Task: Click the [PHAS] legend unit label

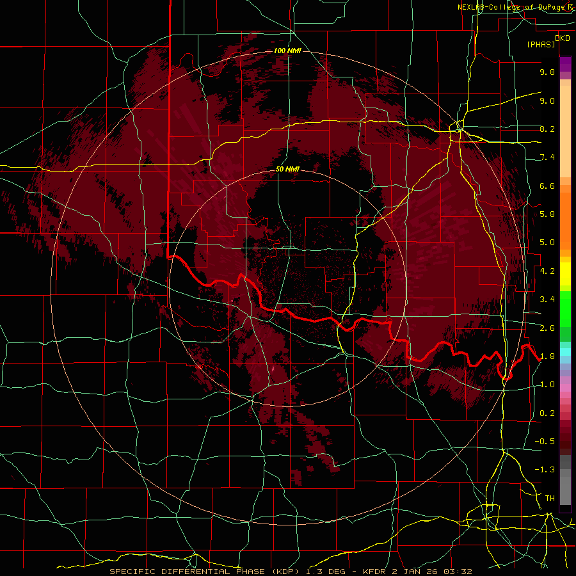Action: [x=541, y=44]
